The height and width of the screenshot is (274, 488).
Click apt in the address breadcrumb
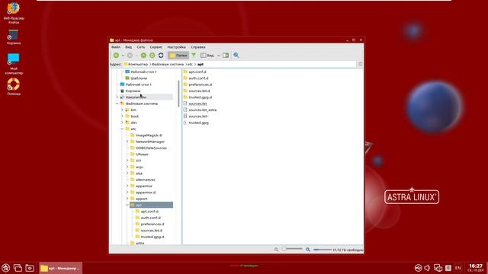[201, 64]
